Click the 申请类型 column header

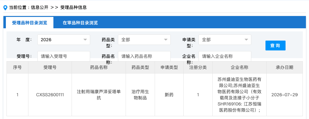coord(169,68)
